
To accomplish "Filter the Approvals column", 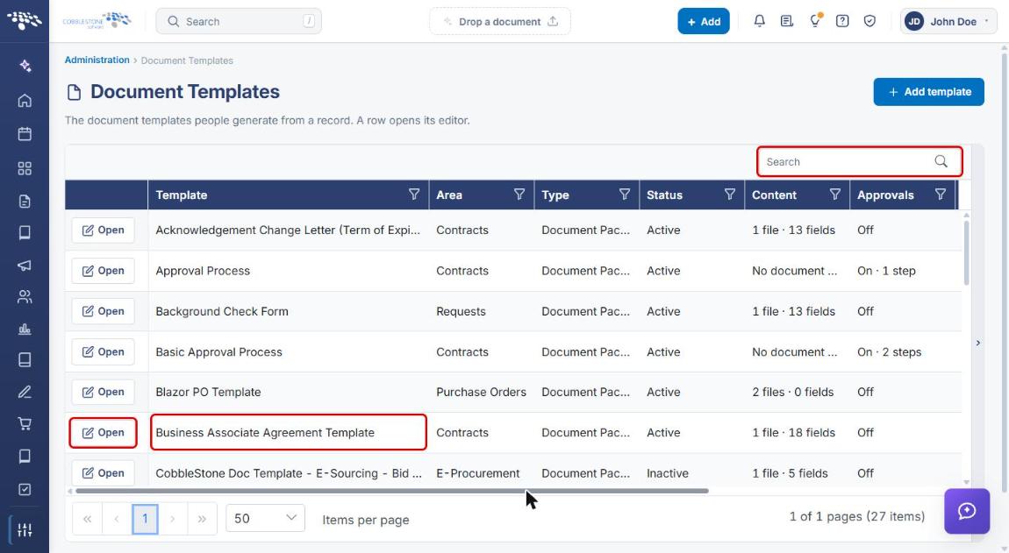I will 941,195.
